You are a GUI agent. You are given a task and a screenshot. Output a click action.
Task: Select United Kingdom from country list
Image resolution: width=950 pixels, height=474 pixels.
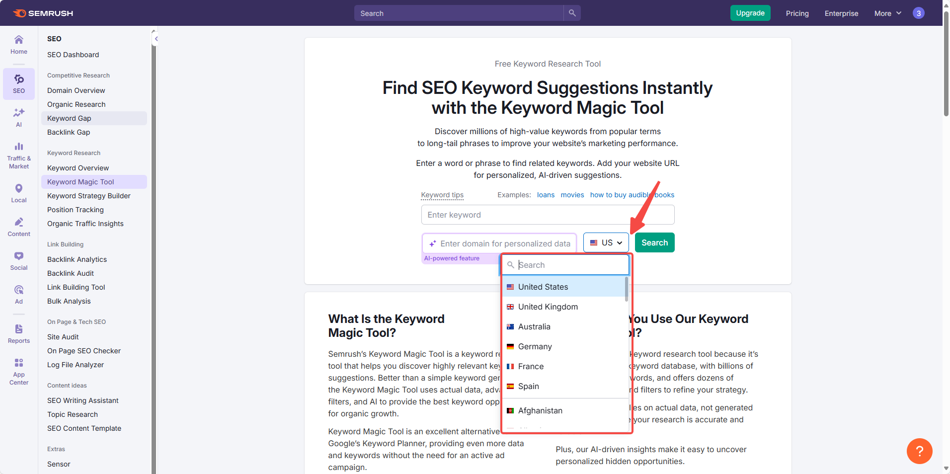pos(548,307)
